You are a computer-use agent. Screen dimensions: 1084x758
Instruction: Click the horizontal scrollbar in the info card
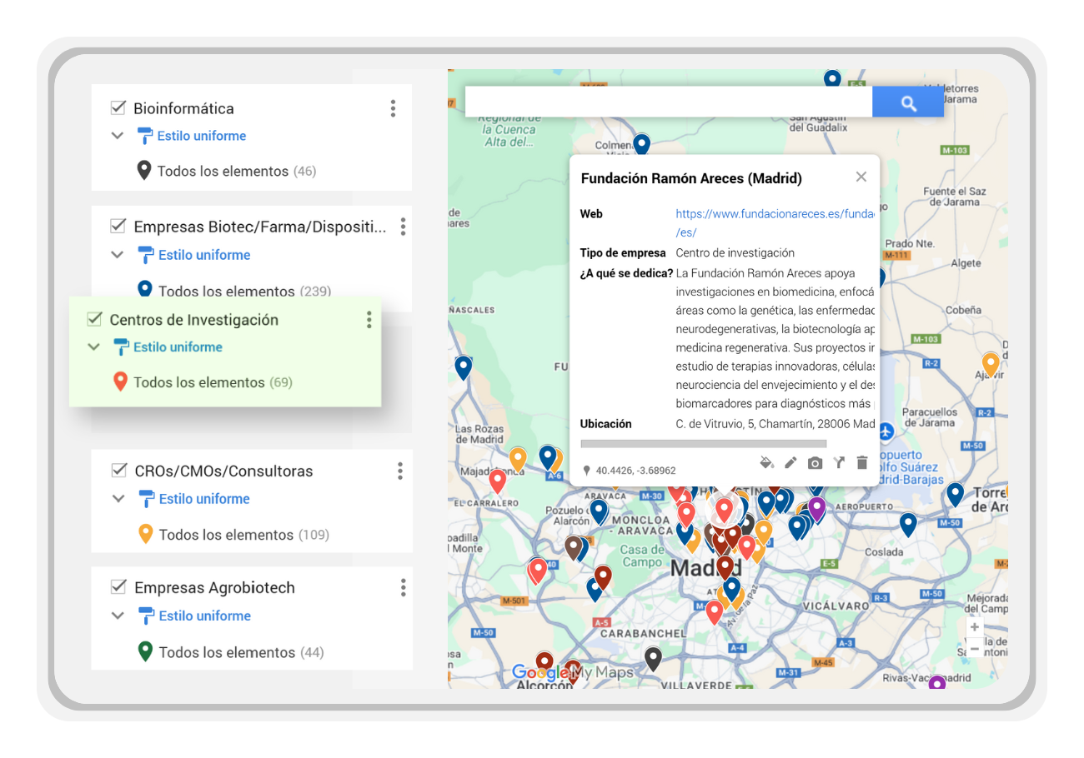(703, 444)
